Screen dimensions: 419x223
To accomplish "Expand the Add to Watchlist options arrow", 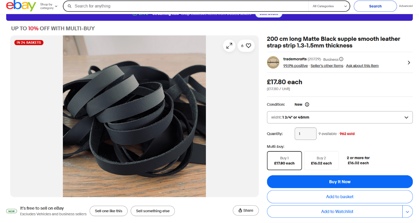I will [407, 212].
